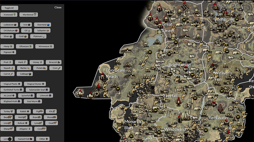254x142 pixels.
Task: Toggle the Lore filter
Action: point(6,139)
